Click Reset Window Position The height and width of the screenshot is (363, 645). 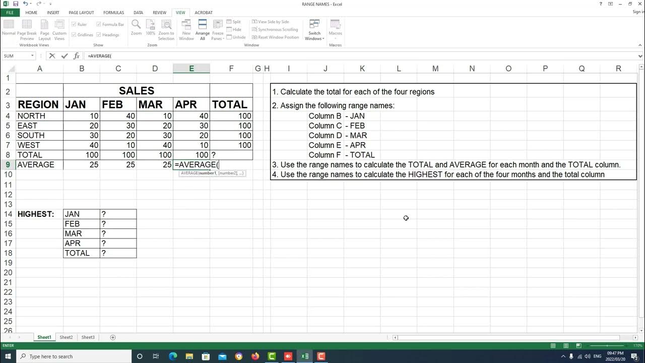click(x=276, y=37)
